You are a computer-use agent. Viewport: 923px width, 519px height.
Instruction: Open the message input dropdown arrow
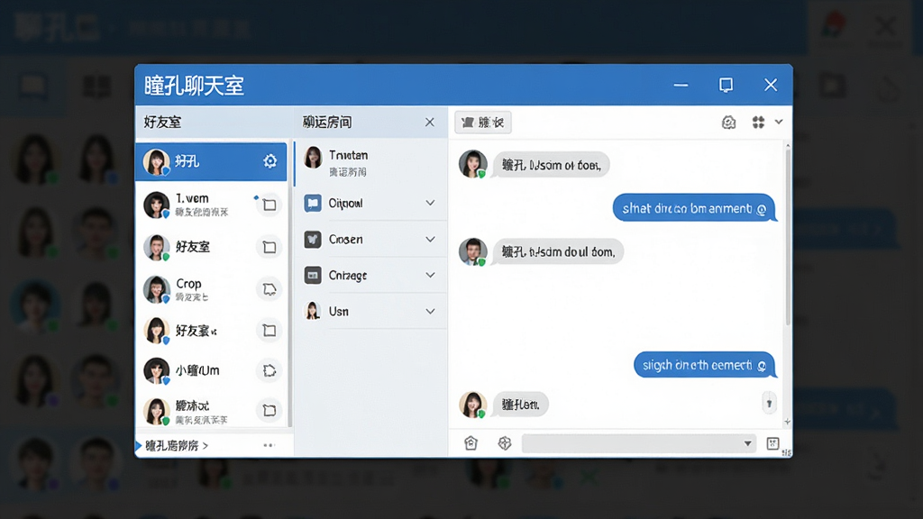click(747, 443)
